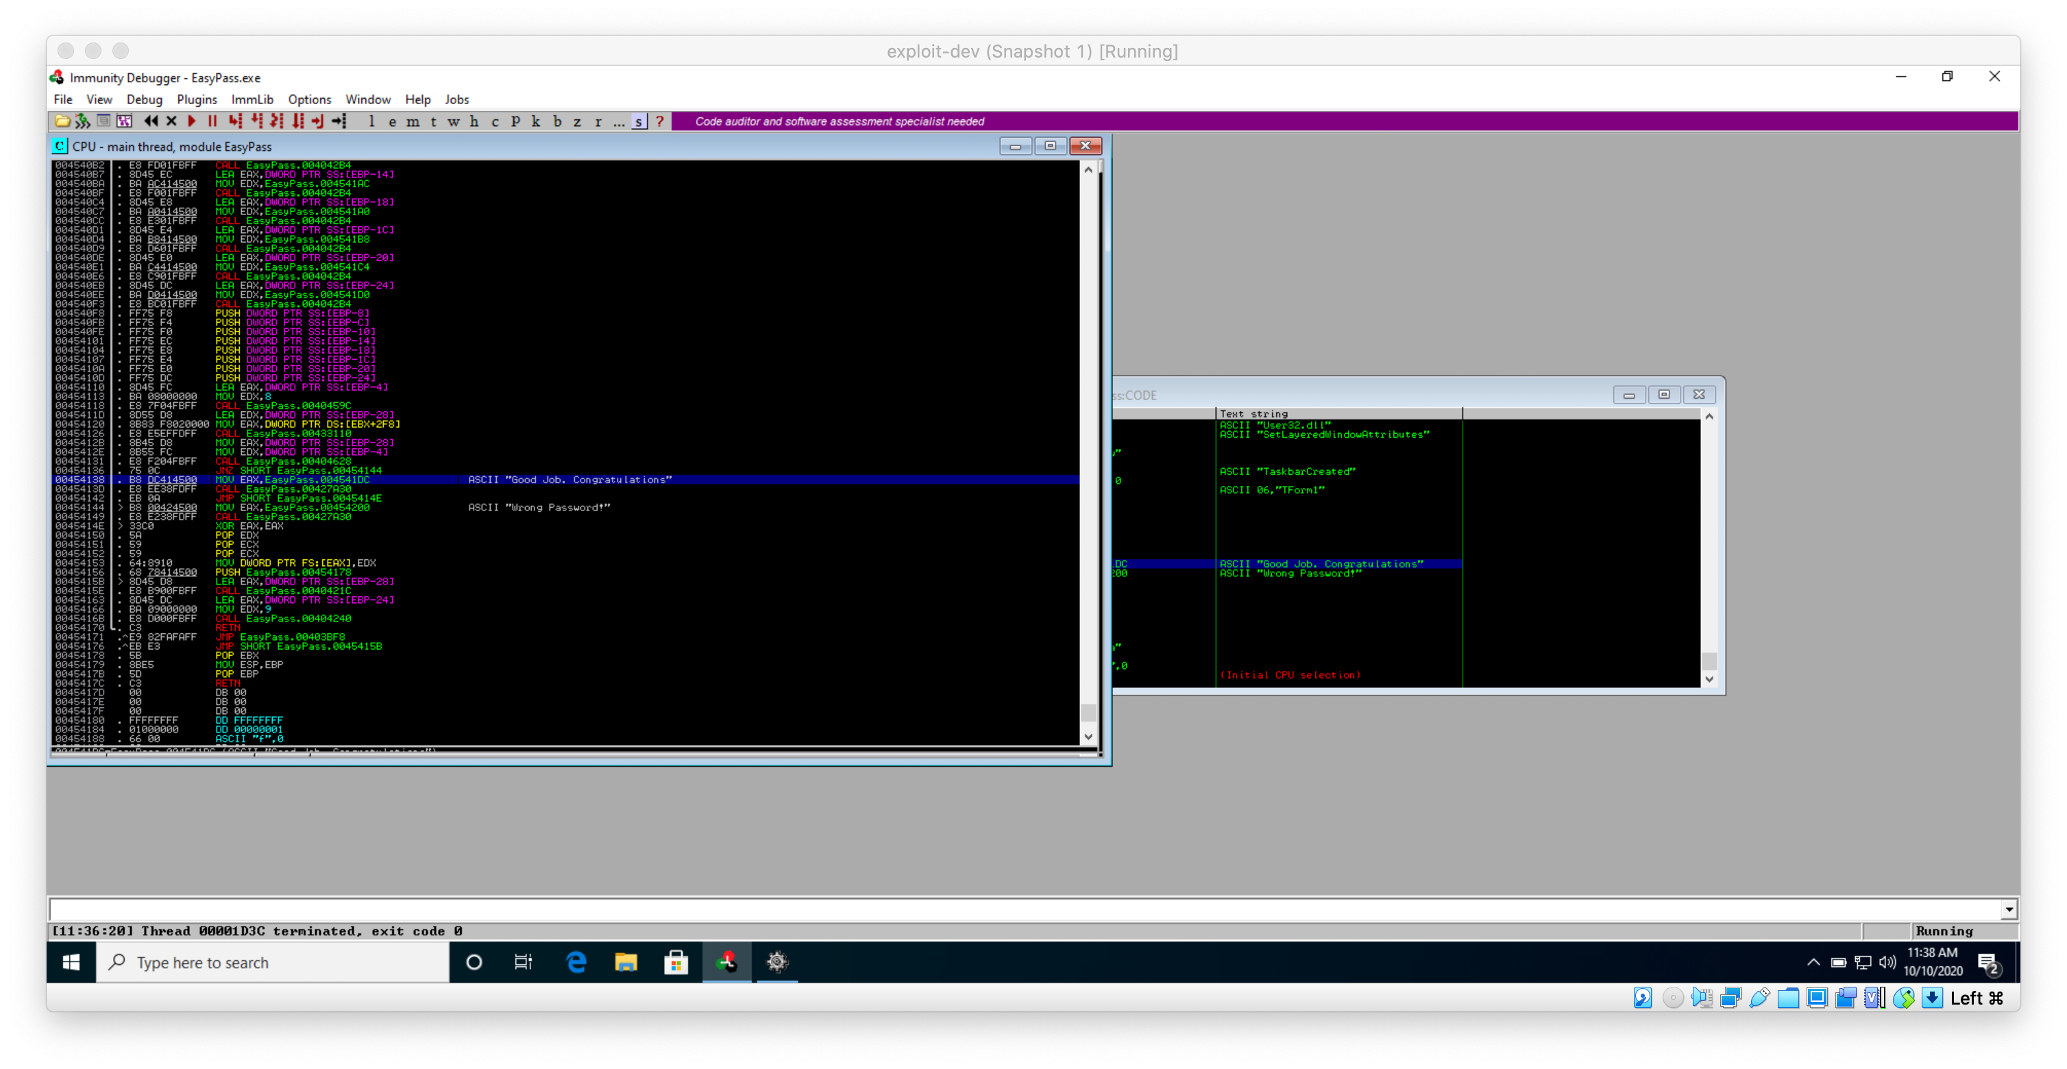
Task: Open file with the folder toolbar icon
Action: (61, 121)
